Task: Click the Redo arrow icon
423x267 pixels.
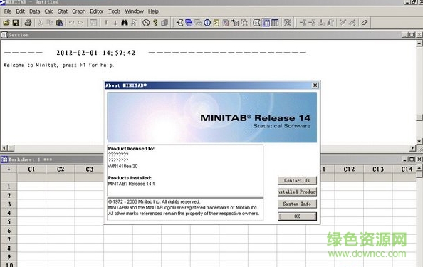Action: pos(80,23)
